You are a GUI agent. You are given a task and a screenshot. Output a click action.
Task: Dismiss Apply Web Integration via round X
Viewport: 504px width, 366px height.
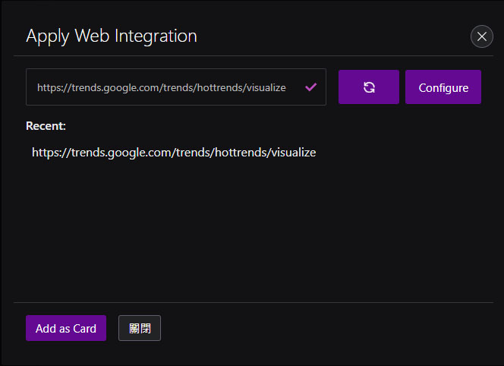[481, 36]
